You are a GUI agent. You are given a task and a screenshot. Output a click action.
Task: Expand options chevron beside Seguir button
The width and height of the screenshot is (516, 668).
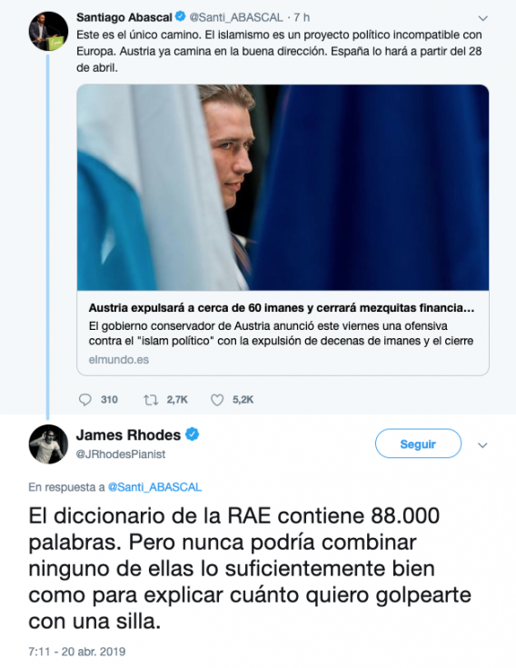pos(482,445)
